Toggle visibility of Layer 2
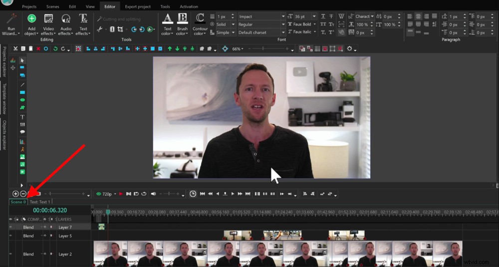The width and height of the screenshot is (499, 267). click(x=10, y=254)
